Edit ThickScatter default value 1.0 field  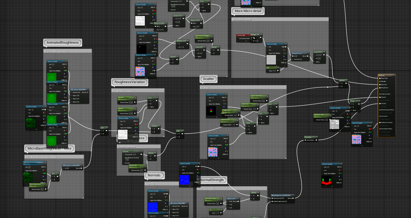pos(234,125)
